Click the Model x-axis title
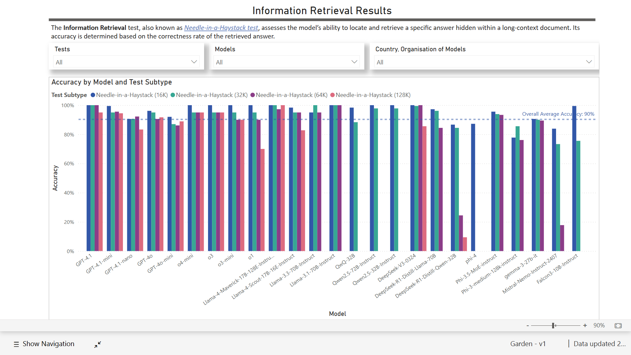 pyautogui.click(x=338, y=314)
